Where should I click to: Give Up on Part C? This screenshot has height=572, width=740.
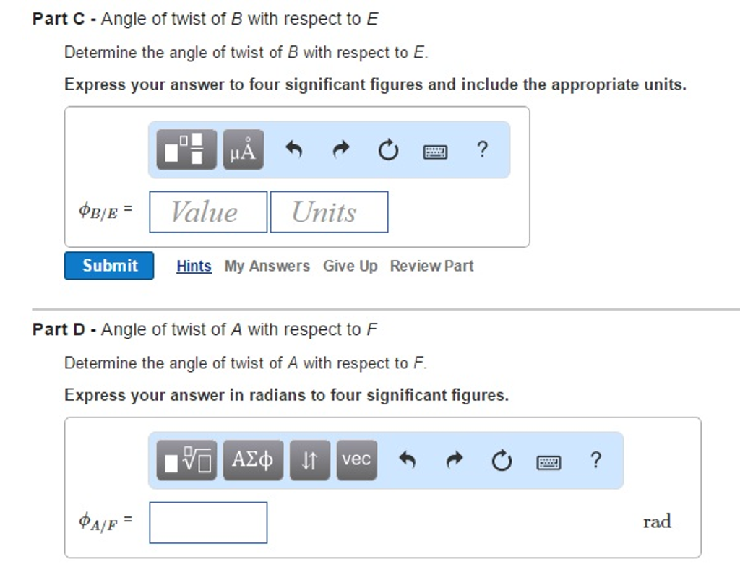tap(350, 266)
